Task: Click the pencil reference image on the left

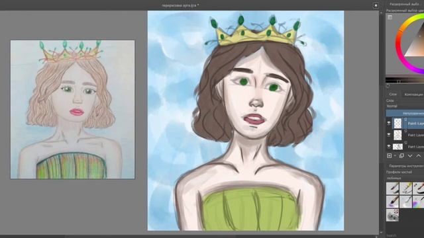Action: 72,110
